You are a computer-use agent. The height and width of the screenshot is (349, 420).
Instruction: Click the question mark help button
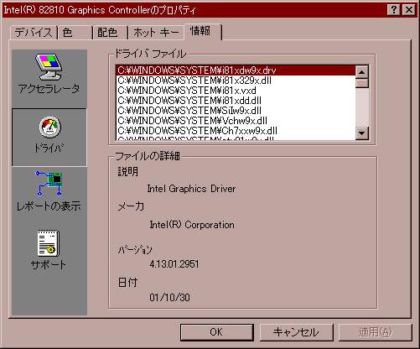point(394,10)
